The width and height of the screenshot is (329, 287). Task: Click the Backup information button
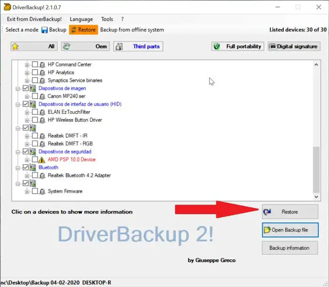point(290,248)
